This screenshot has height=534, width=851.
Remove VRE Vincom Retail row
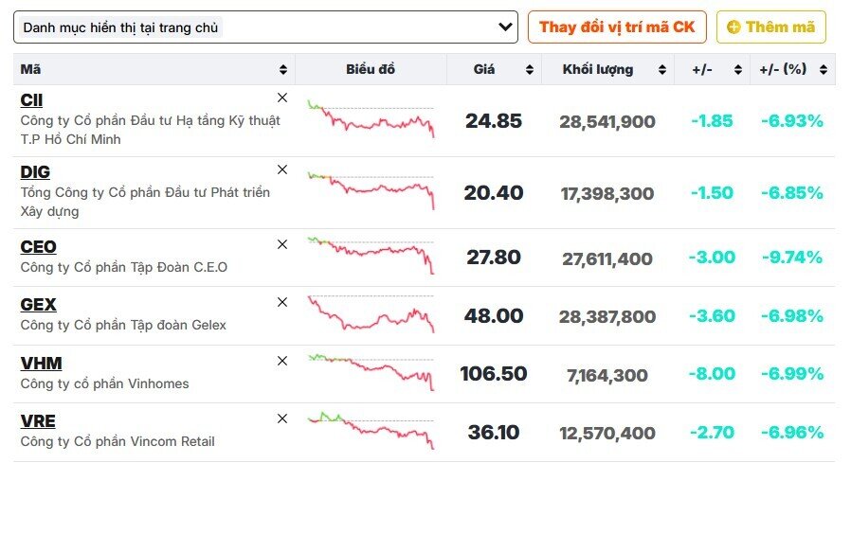point(282,418)
